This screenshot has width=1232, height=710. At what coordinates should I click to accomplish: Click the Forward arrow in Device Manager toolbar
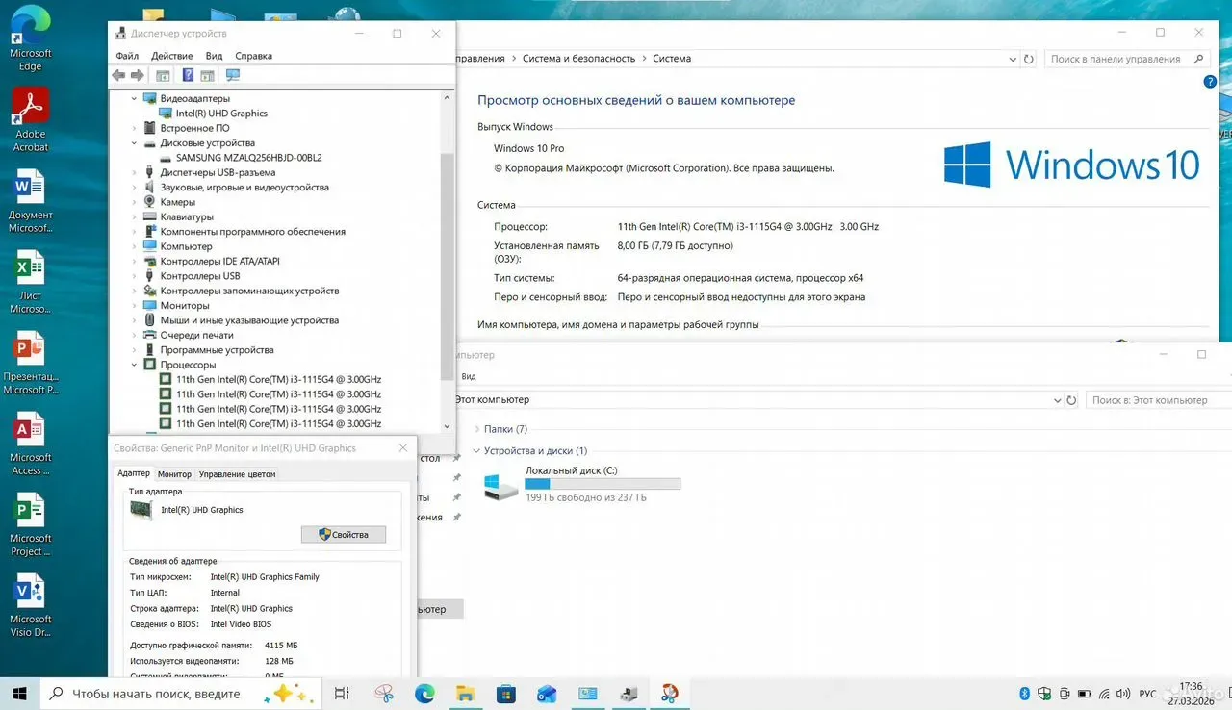click(138, 75)
